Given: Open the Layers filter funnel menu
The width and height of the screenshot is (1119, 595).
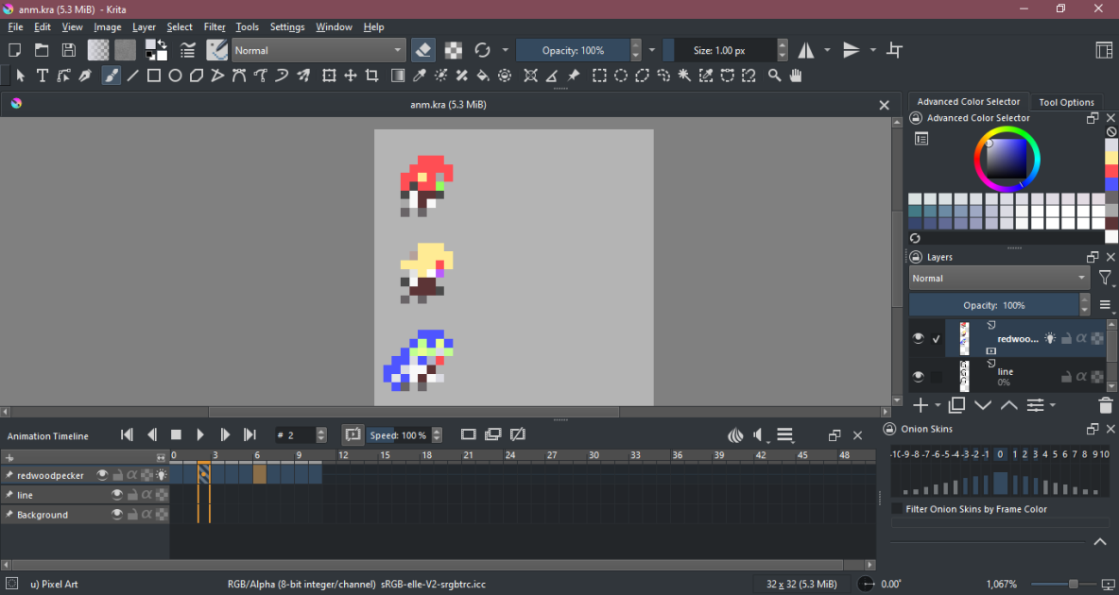Looking at the screenshot, I should pos(1106,279).
